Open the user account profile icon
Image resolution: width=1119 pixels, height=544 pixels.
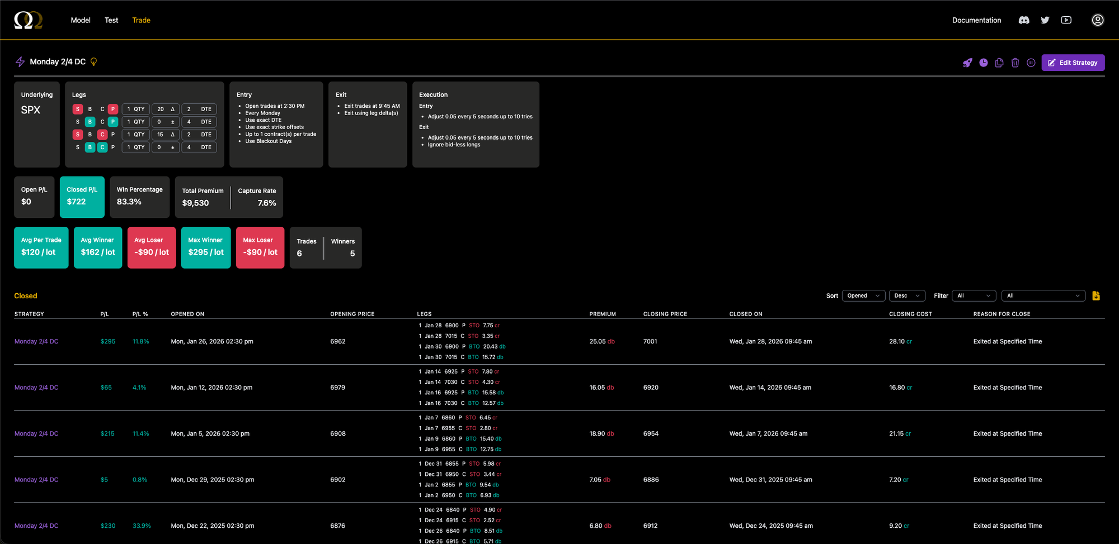[1097, 20]
